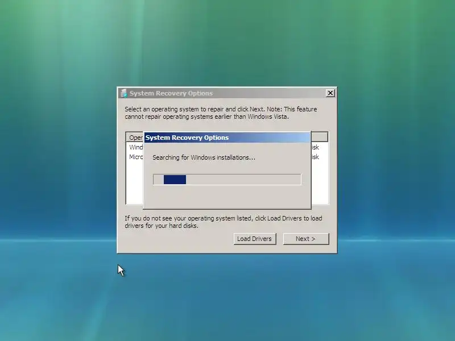Screen dimensions: 455x341
Task: Click the recovery disk icon in title bar
Action: click(124, 93)
